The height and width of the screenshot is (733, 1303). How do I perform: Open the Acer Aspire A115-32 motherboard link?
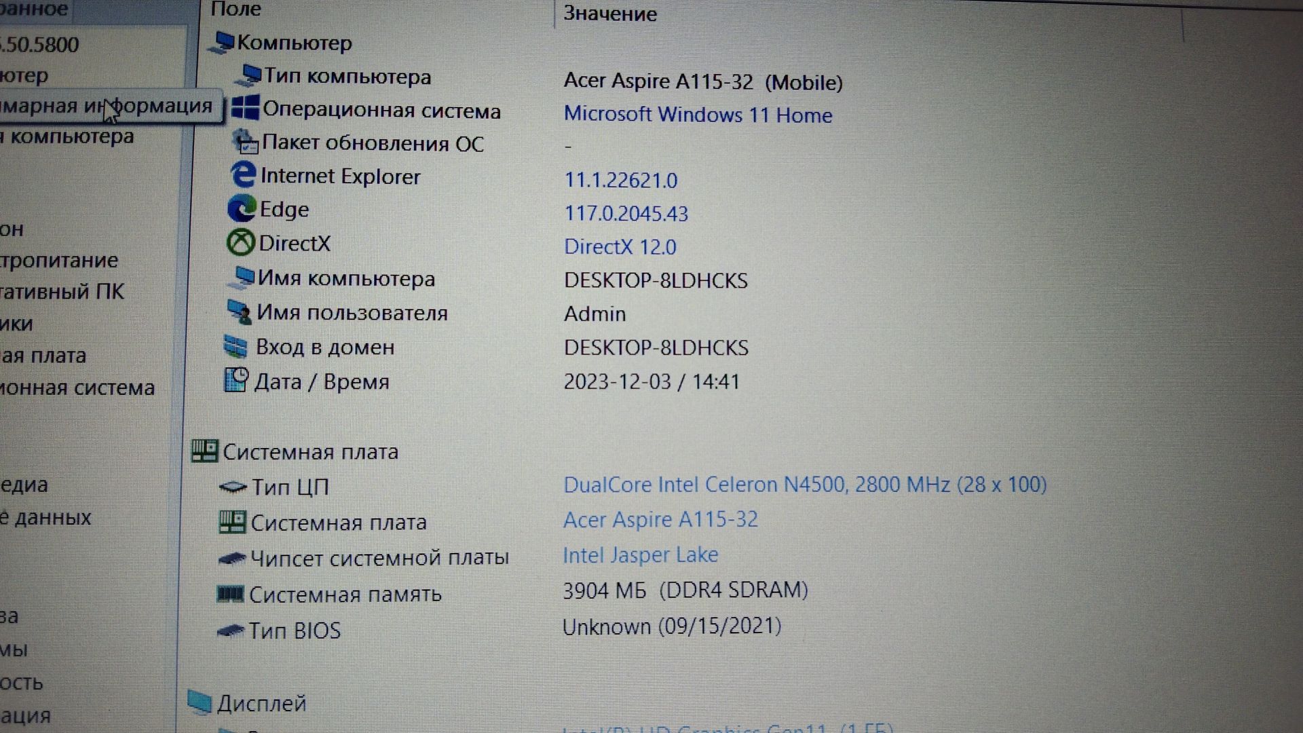click(660, 520)
